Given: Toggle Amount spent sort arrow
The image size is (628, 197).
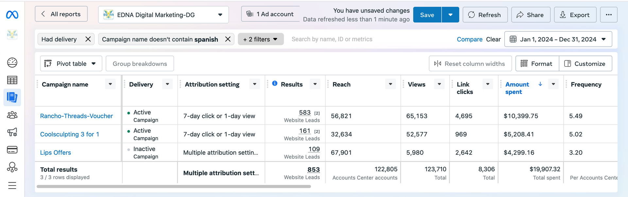Looking at the screenshot, I should click(540, 84).
